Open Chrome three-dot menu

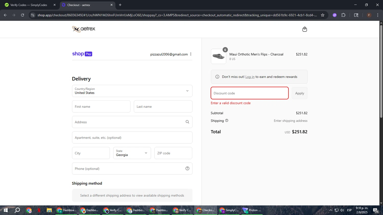click(378, 15)
